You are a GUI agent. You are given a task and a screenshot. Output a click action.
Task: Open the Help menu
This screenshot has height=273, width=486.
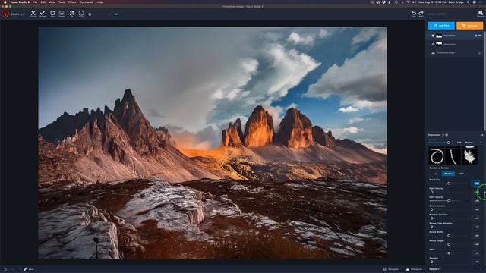click(x=99, y=2)
